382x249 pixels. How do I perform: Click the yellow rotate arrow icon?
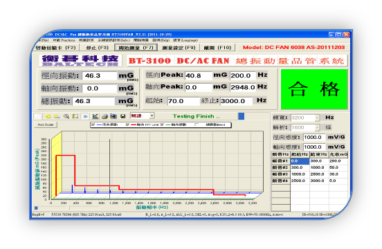click(x=48, y=116)
